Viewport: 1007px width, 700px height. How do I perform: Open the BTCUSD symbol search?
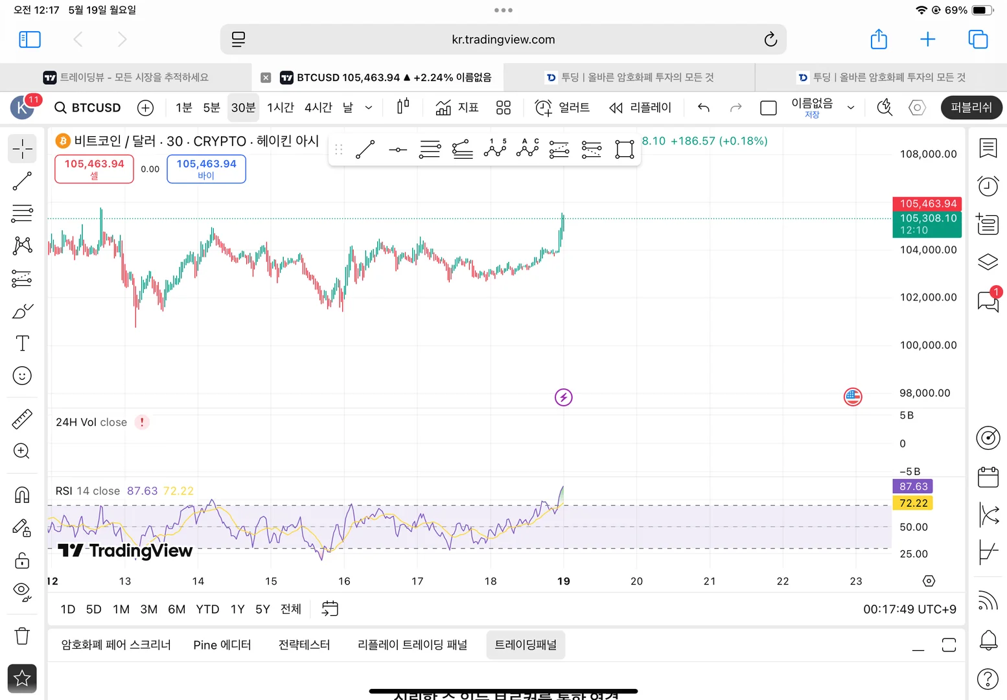(x=87, y=108)
